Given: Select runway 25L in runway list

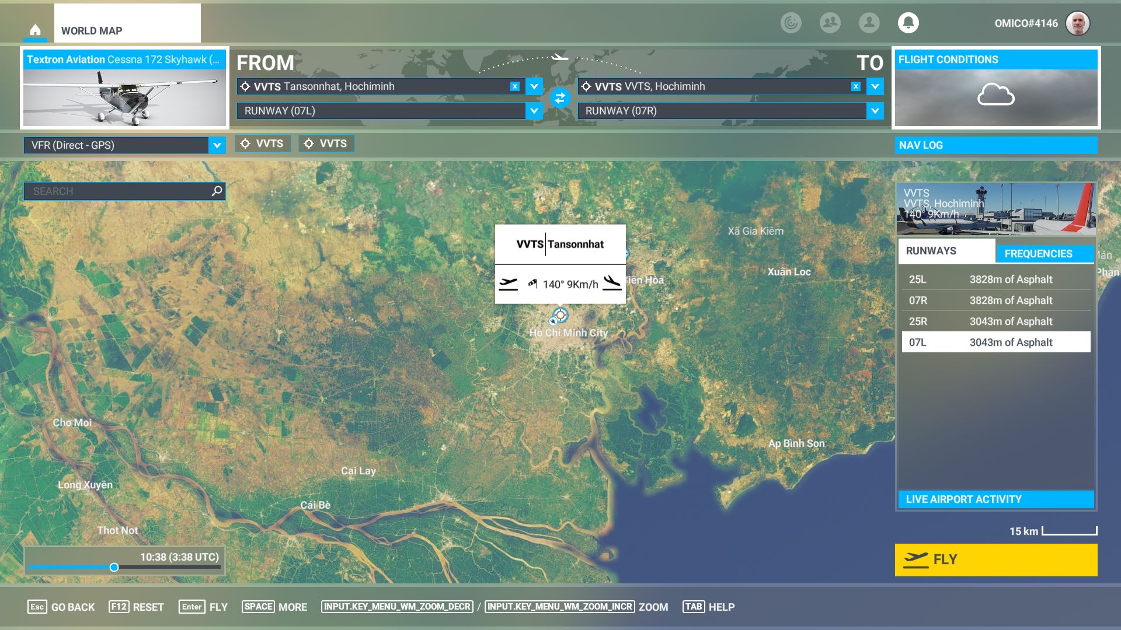Looking at the screenshot, I should [x=995, y=279].
